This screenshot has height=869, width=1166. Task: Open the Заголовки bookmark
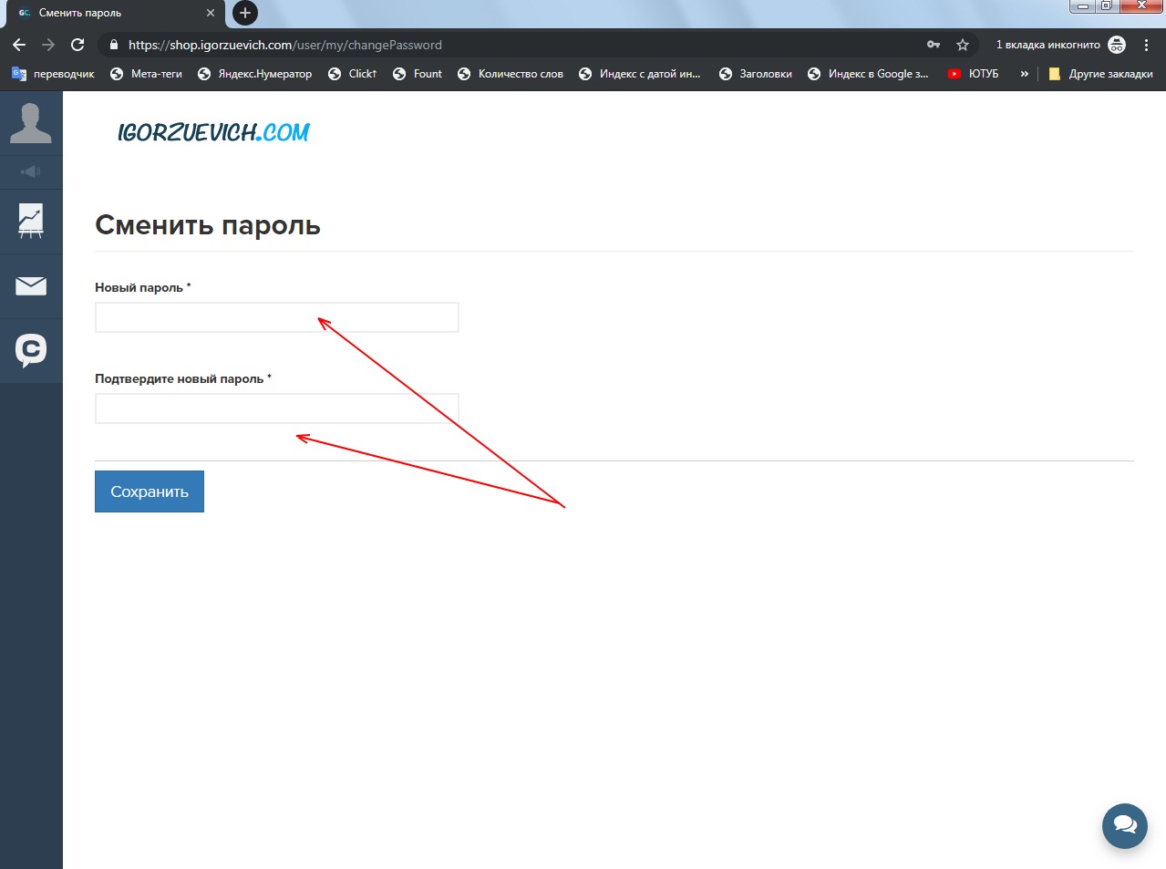(755, 74)
